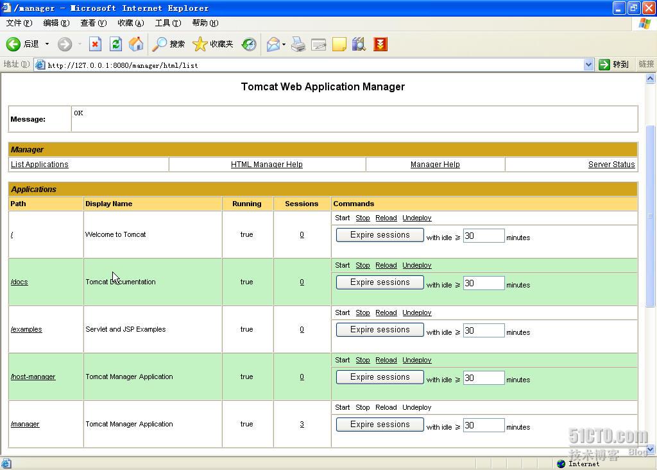This screenshot has height=470, width=657.
Task: Expand the Mail button dropdown arrow
Action: click(284, 44)
